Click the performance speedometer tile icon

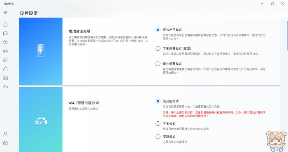41,121
